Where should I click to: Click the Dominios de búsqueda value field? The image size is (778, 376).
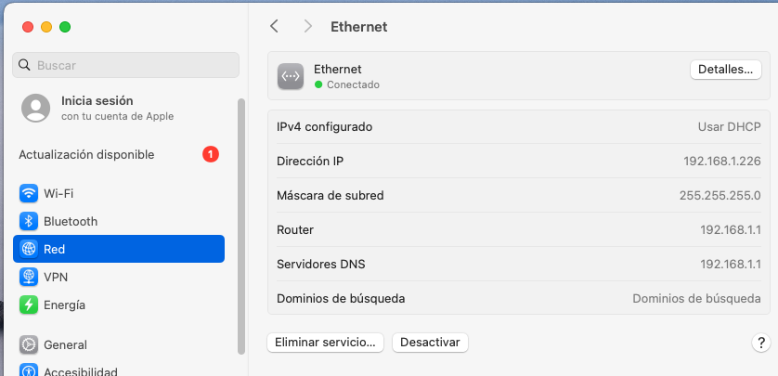pos(696,299)
